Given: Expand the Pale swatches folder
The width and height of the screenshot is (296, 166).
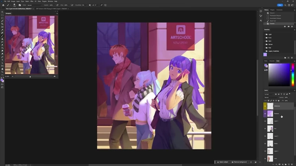Looking at the screenshot, I should coord(265,48).
